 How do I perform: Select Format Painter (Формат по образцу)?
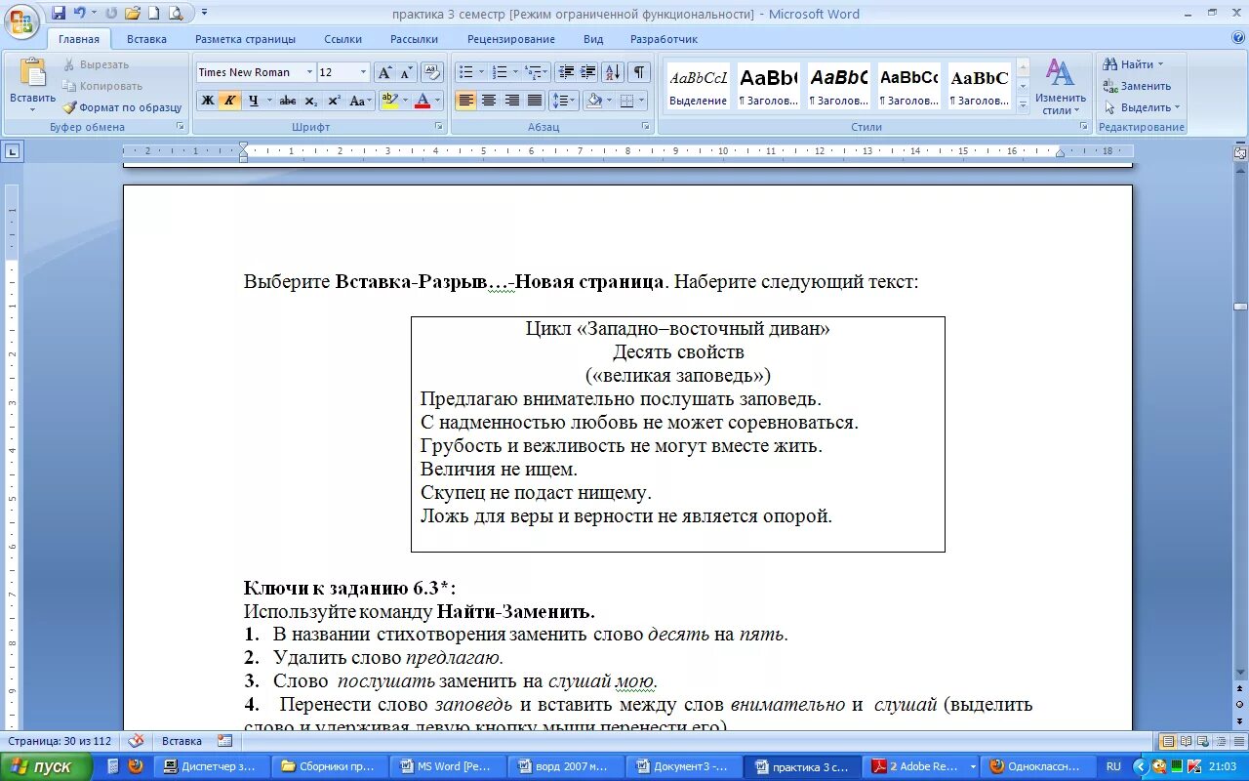click(123, 107)
